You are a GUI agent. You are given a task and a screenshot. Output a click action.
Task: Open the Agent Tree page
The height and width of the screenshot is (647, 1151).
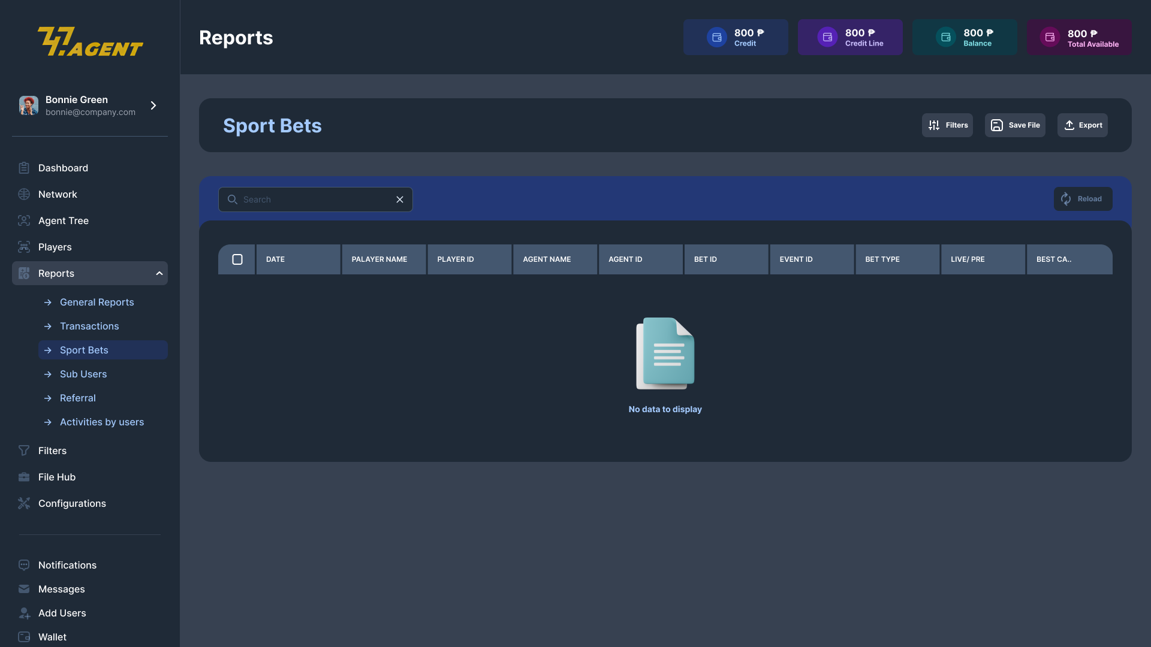pyautogui.click(x=90, y=220)
